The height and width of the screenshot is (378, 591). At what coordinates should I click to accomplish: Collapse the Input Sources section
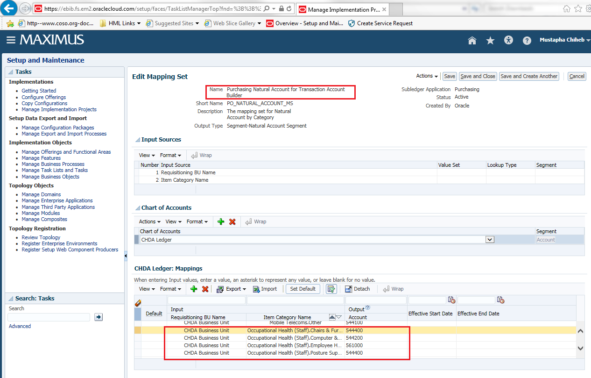pos(138,139)
